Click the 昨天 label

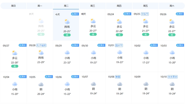tap(31, 14)
